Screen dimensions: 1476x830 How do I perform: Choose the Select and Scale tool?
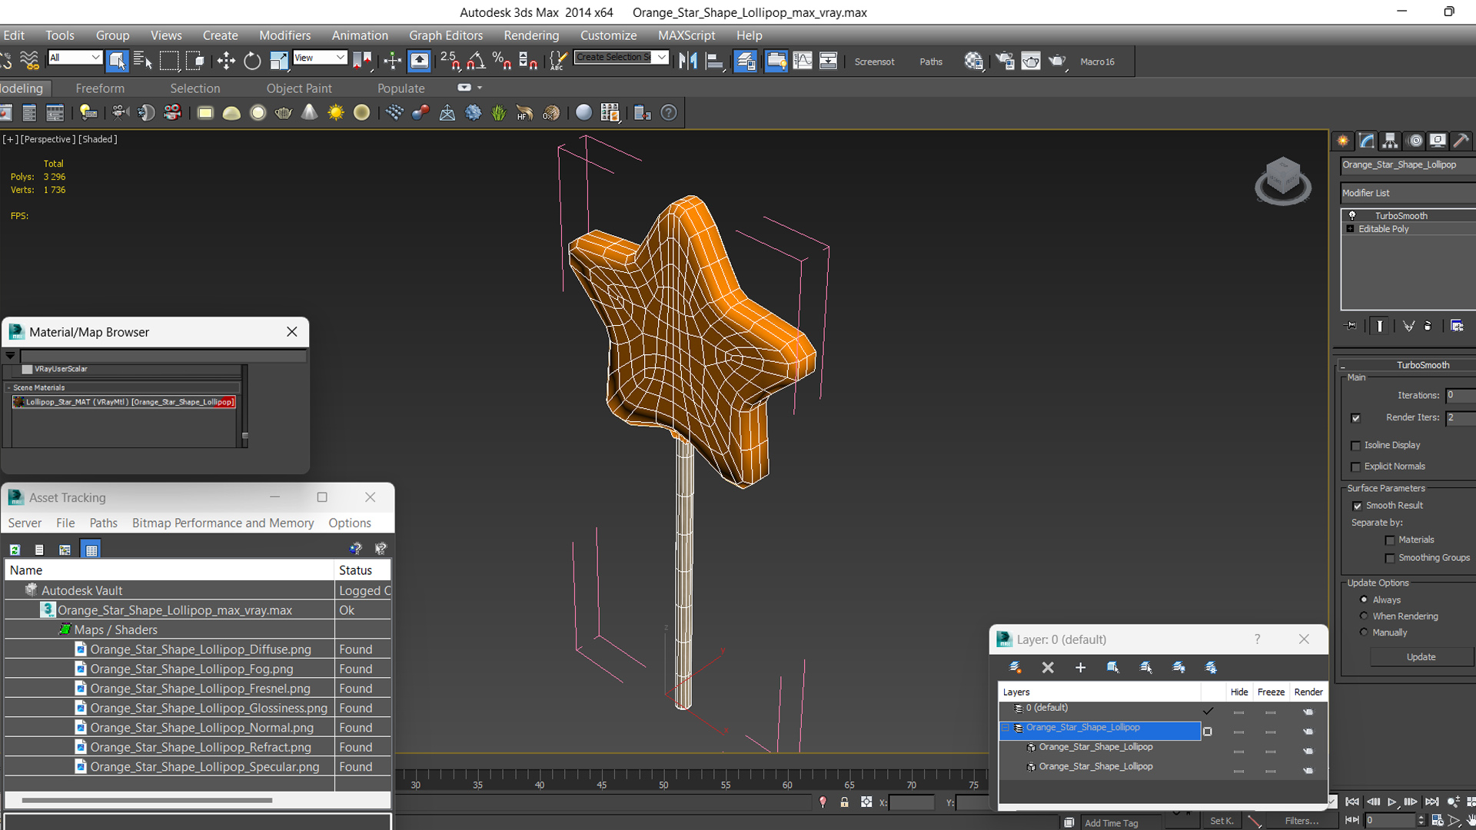pyautogui.click(x=278, y=61)
